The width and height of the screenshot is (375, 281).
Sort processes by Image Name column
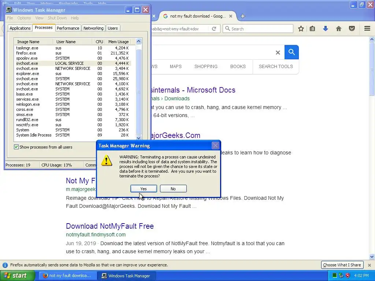(x=33, y=42)
